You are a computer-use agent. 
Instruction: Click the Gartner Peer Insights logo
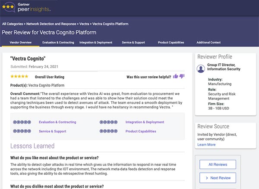(26, 7)
